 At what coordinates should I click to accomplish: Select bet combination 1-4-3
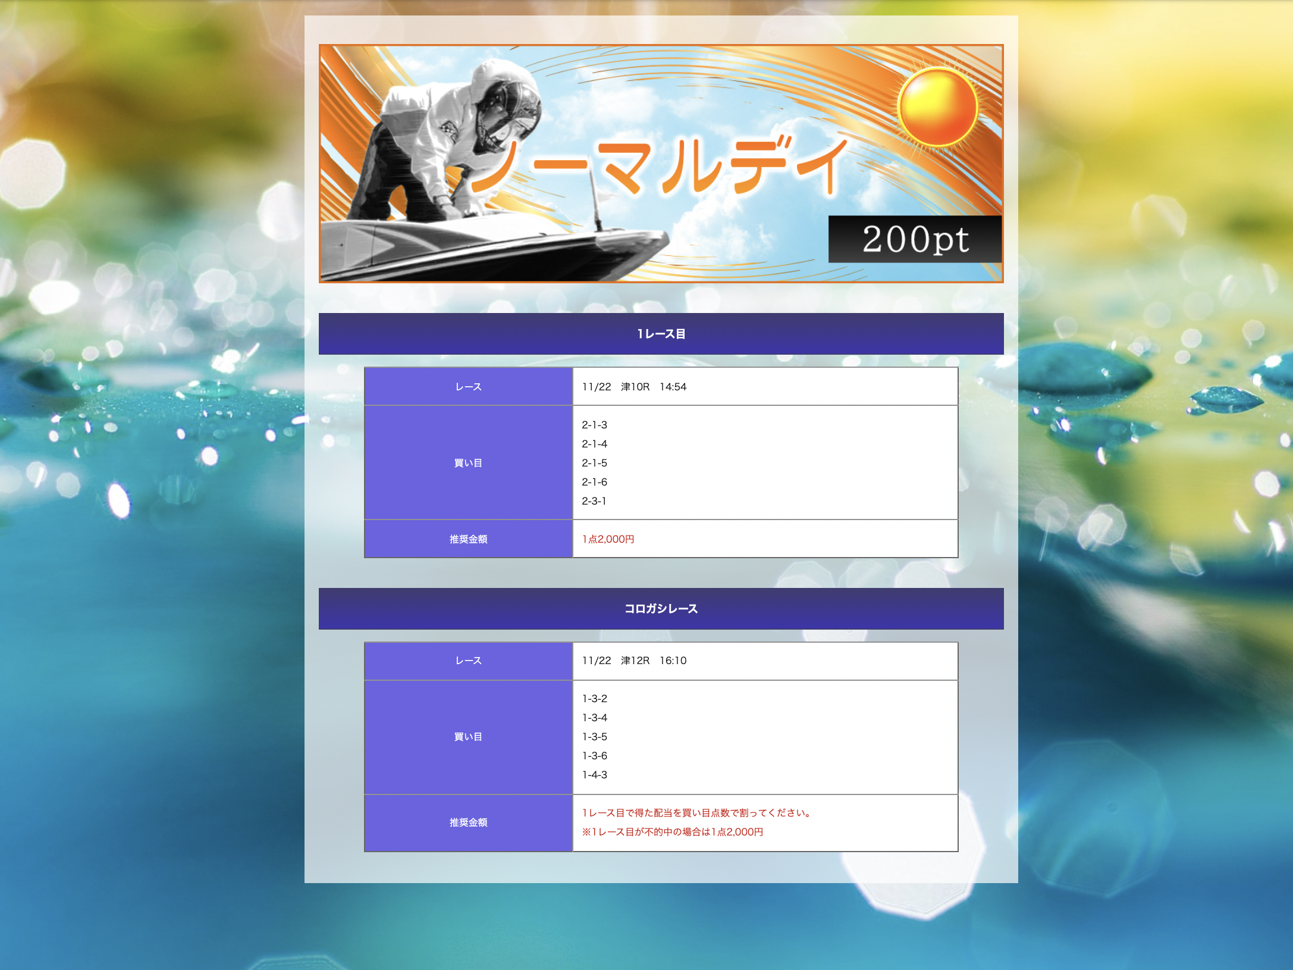[x=594, y=775]
